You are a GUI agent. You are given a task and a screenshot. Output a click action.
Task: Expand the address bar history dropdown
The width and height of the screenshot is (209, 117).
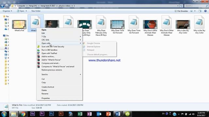point(178,6)
